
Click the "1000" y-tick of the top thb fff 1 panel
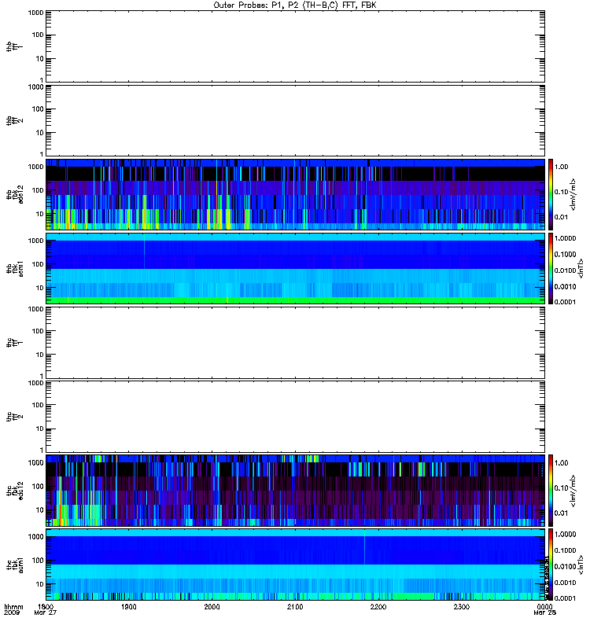(x=35, y=13)
